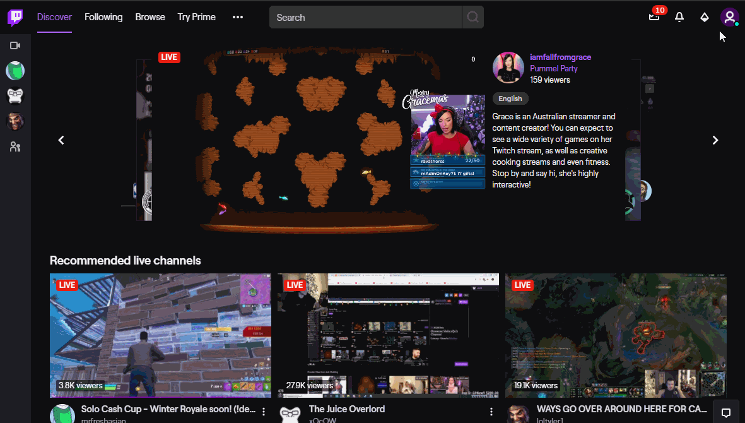Image resolution: width=745 pixels, height=423 pixels.
Task: Select the video camera icon in the sidebar
Action: tap(15, 45)
